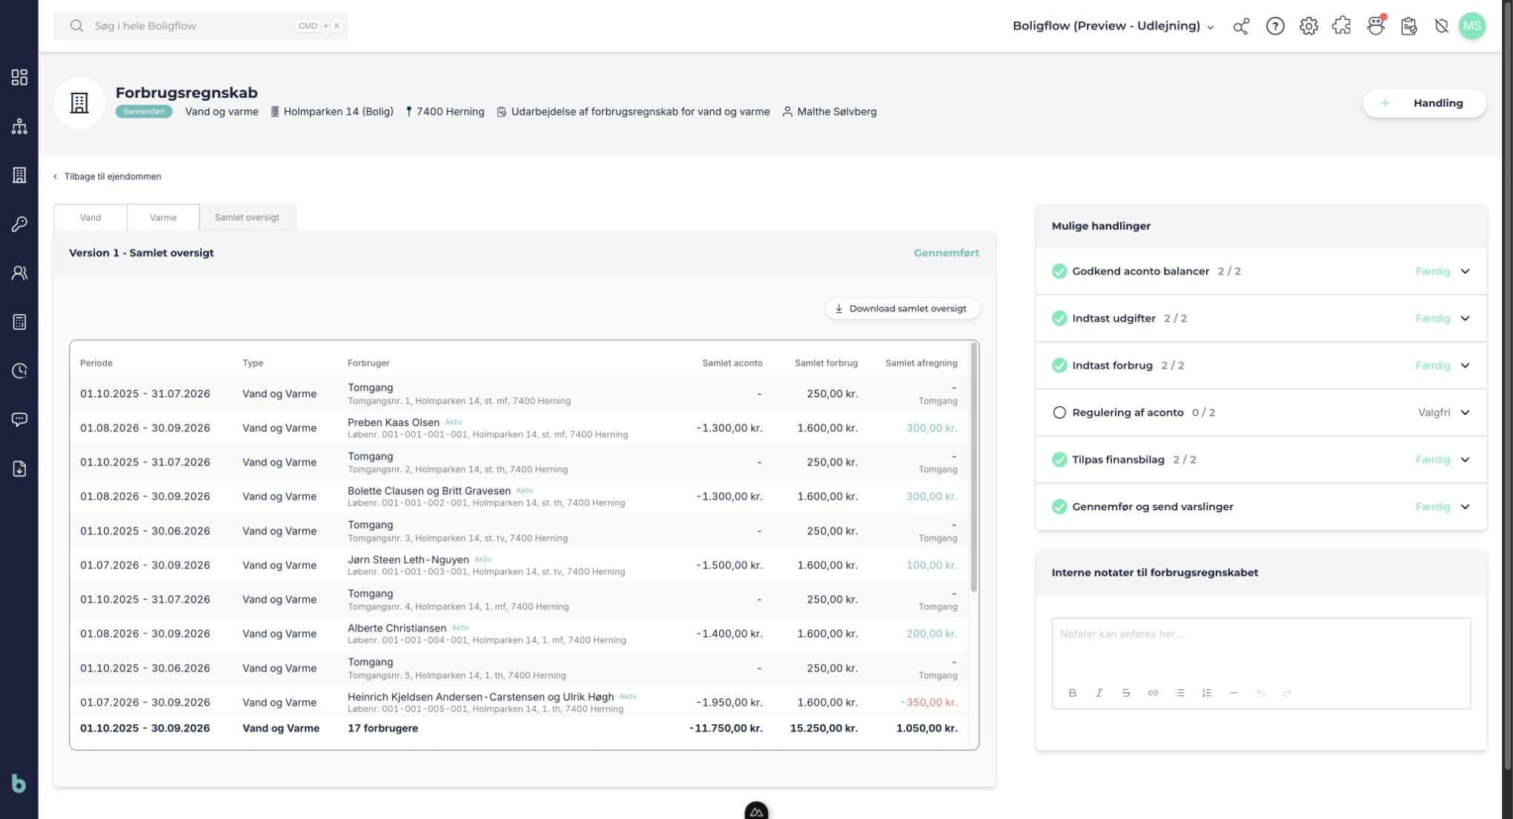Open the calculator icon in sidebar

[19, 322]
